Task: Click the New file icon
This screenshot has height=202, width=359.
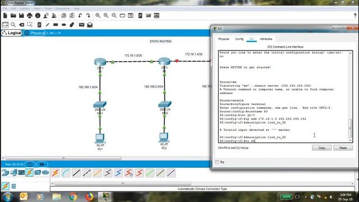Action: click(5, 16)
